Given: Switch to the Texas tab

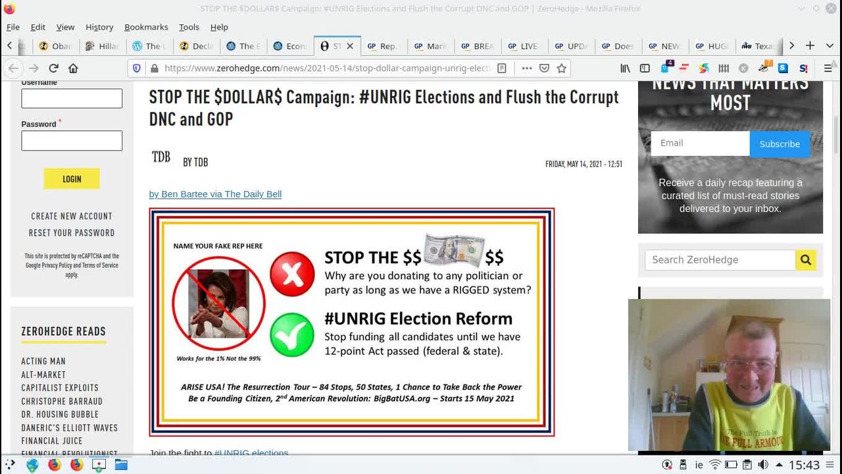Looking at the screenshot, I should point(758,46).
